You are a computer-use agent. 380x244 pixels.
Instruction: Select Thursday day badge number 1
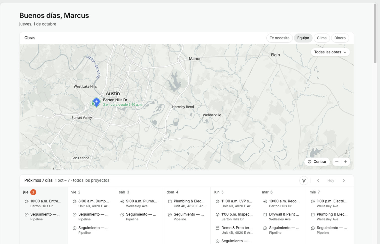click(x=33, y=192)
